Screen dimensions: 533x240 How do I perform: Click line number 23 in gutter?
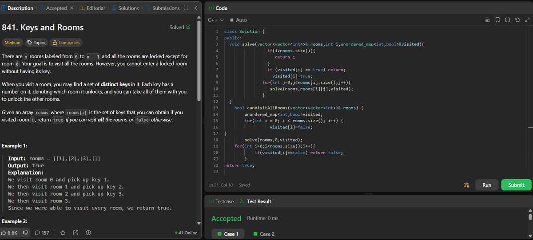point(216,172)
